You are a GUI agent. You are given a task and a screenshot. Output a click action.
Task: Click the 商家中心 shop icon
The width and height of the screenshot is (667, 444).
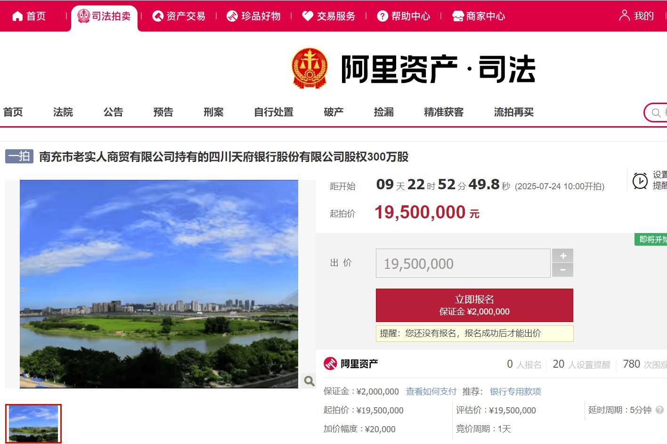(458, 16)
